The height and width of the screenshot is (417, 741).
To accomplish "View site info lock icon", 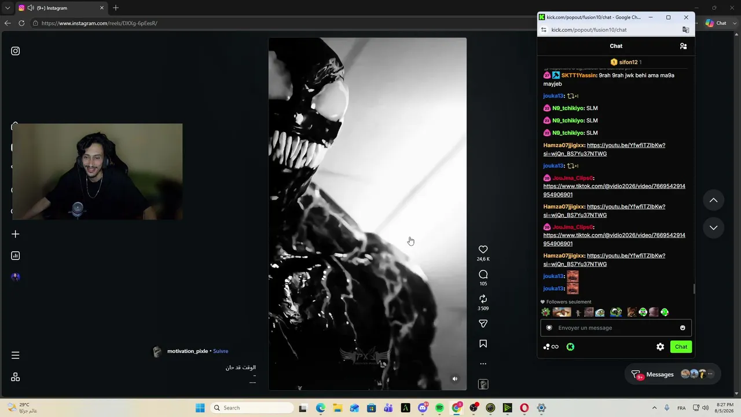I will point(35,23).
